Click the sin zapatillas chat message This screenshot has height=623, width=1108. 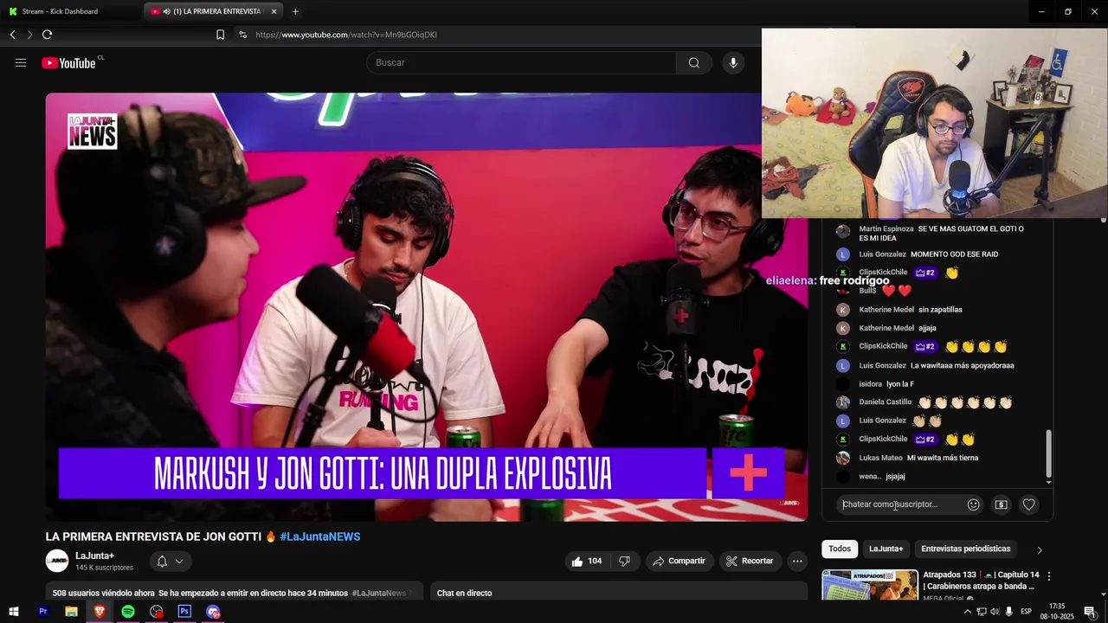(940, 310)
